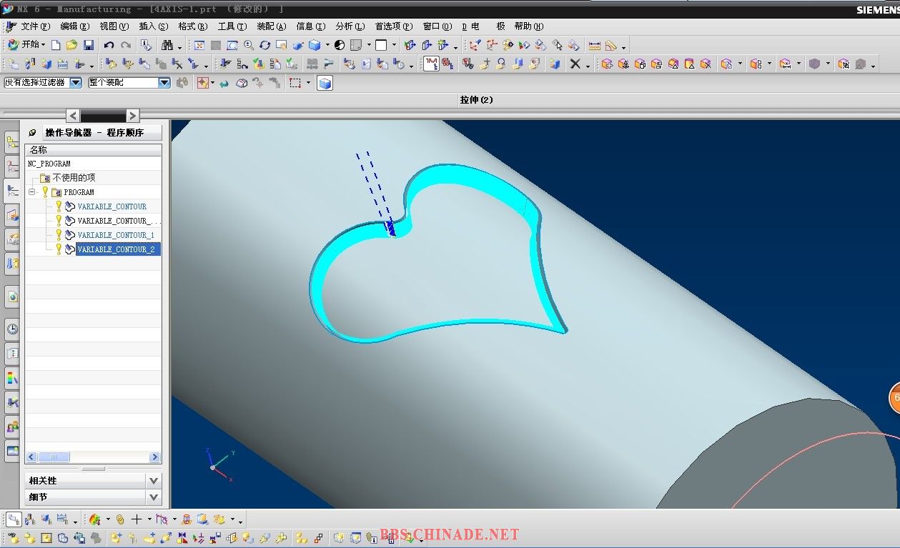Click the Save file icon

[89, 45]
